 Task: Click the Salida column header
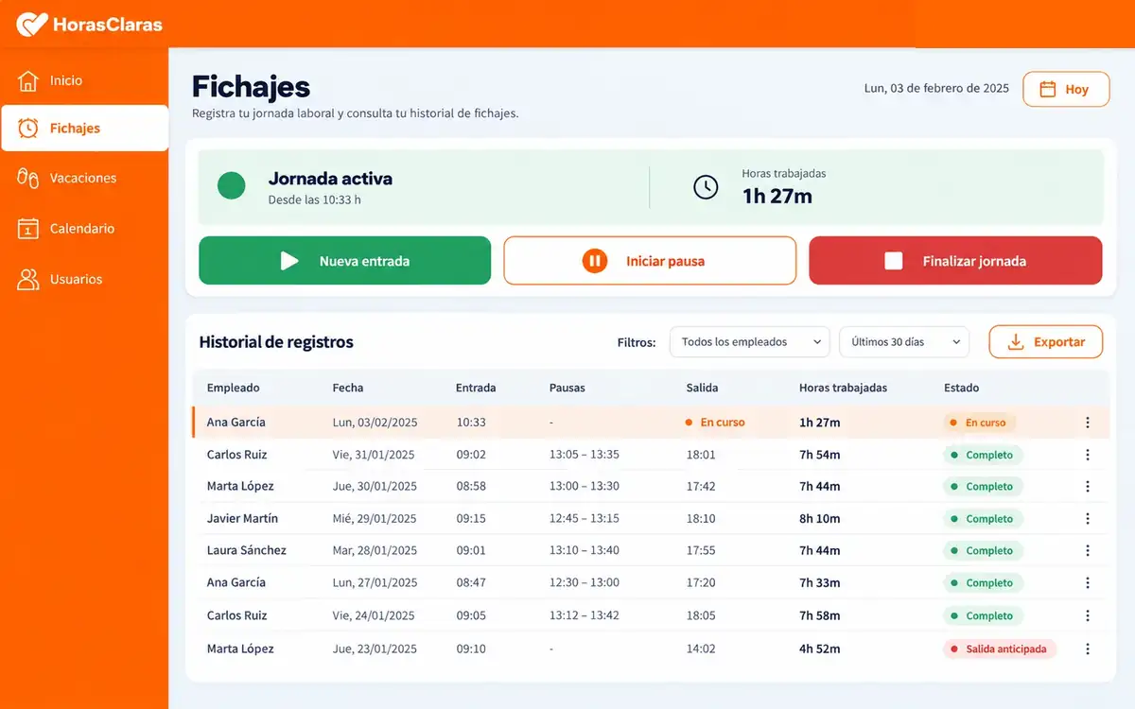(703, 388)
